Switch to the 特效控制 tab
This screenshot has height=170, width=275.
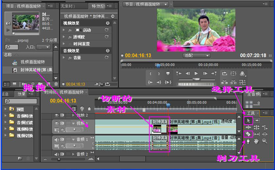(x=99, y=6)
